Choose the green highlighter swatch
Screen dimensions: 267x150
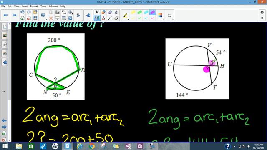coord(139,12)
